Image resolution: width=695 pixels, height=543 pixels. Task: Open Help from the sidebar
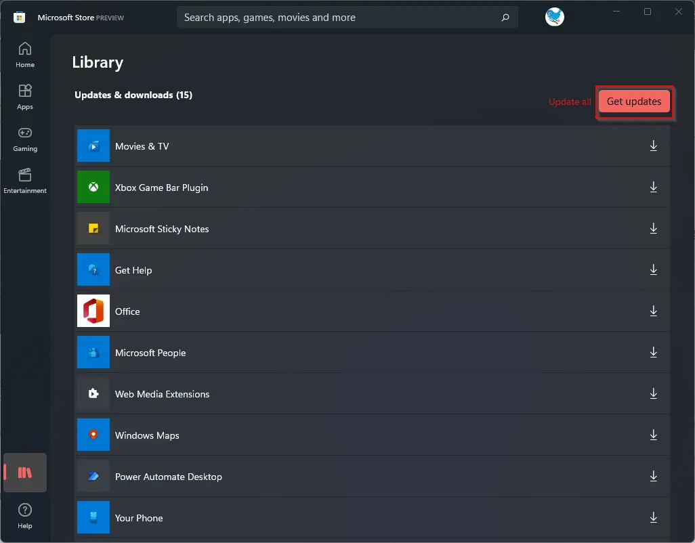[25, 516]
